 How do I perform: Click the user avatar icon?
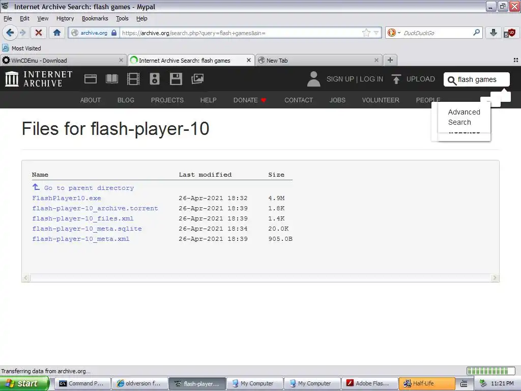pyautogui.click(x=313, y=79)
